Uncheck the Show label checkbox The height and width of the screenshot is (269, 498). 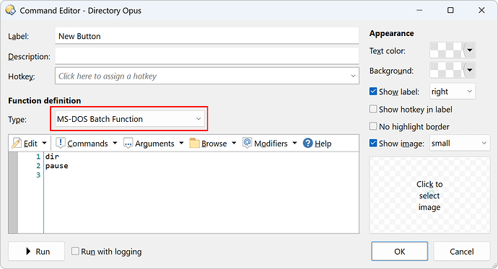[x=373, y=92]
